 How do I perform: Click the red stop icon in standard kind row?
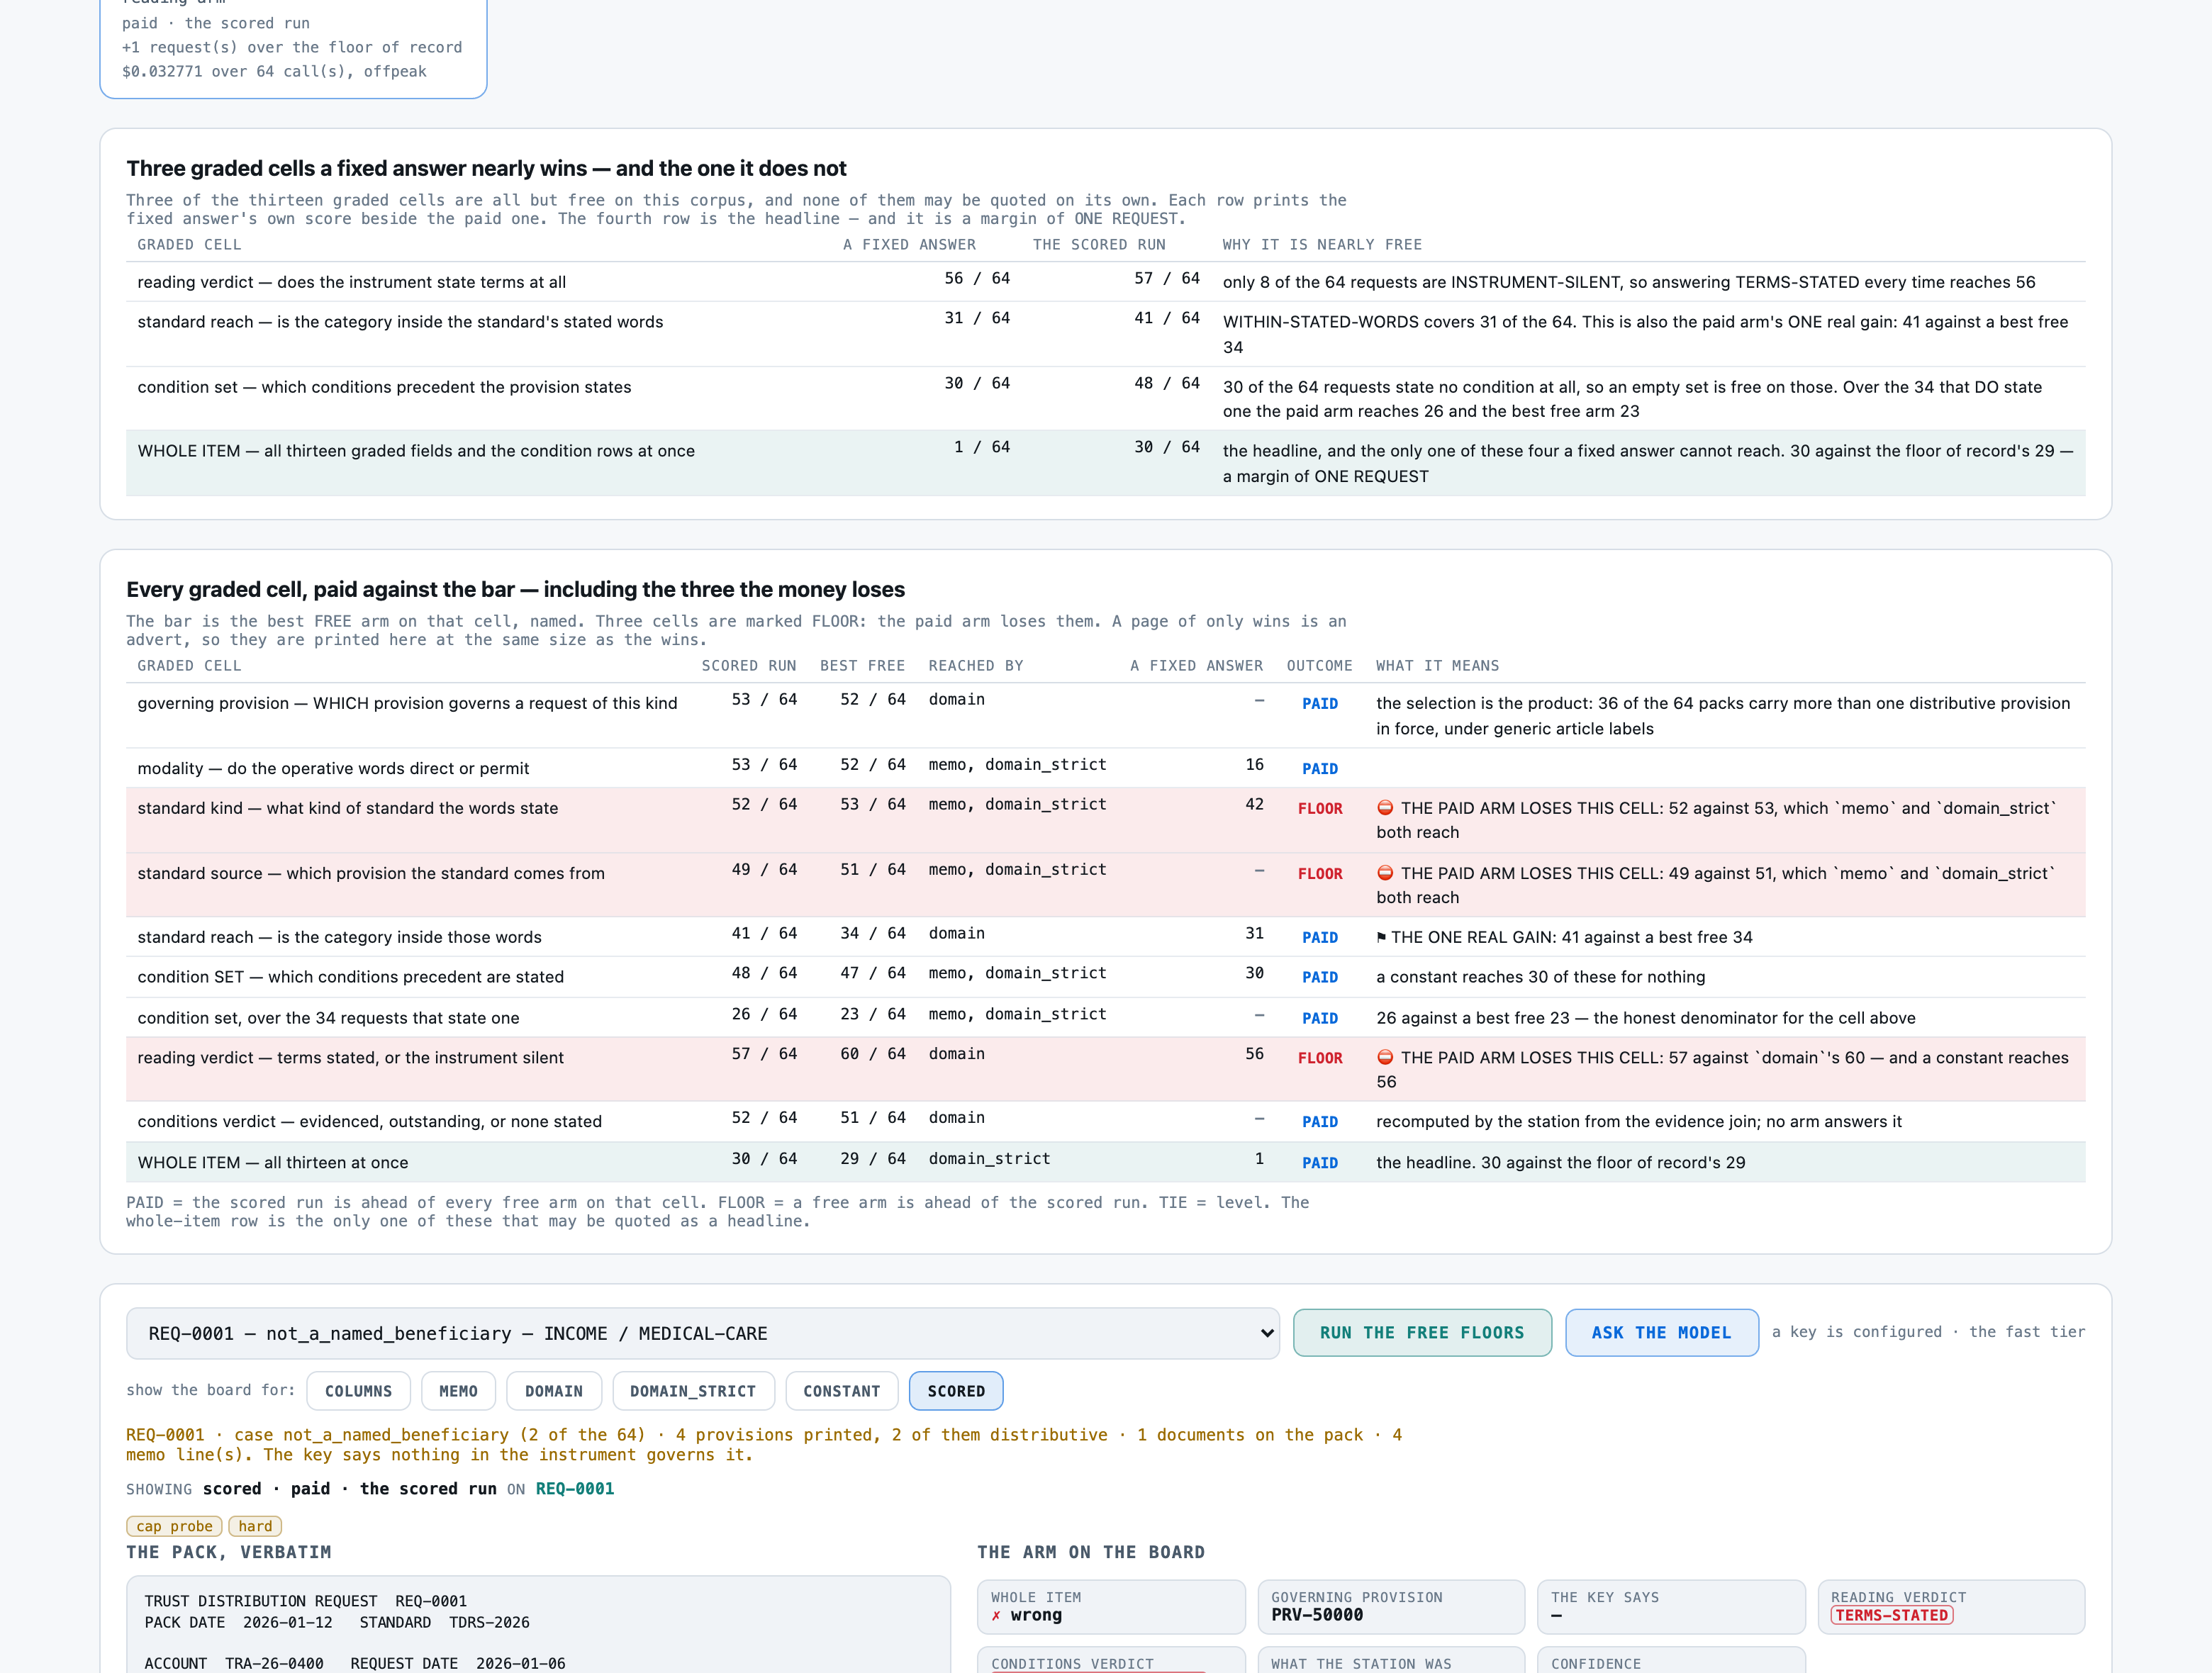[x=1385, y=807]
